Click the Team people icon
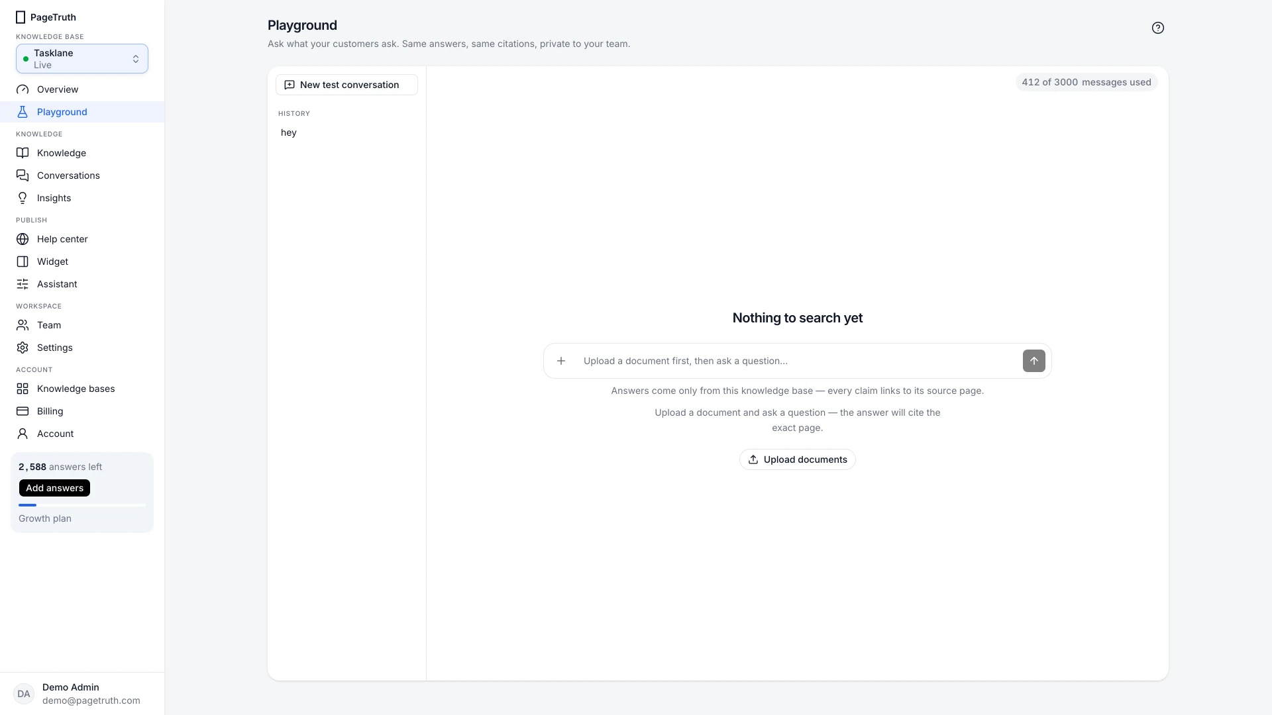The height and width of the screenshot is (715, 1272). [23, 325]
